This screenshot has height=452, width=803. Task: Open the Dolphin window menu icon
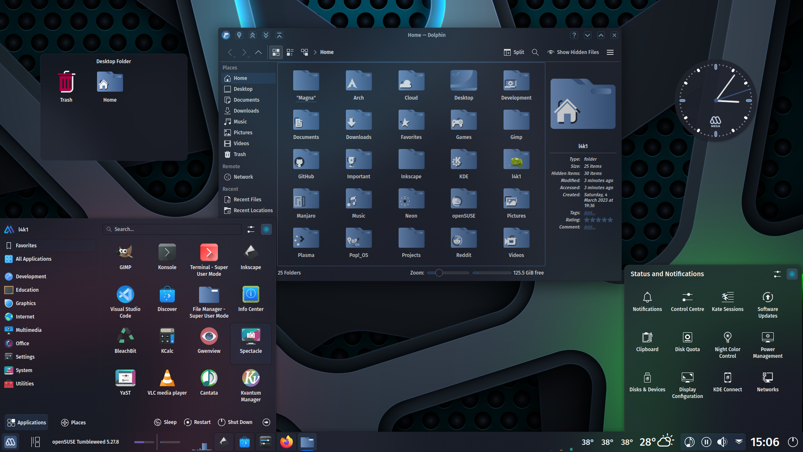(x=226, y=35)
